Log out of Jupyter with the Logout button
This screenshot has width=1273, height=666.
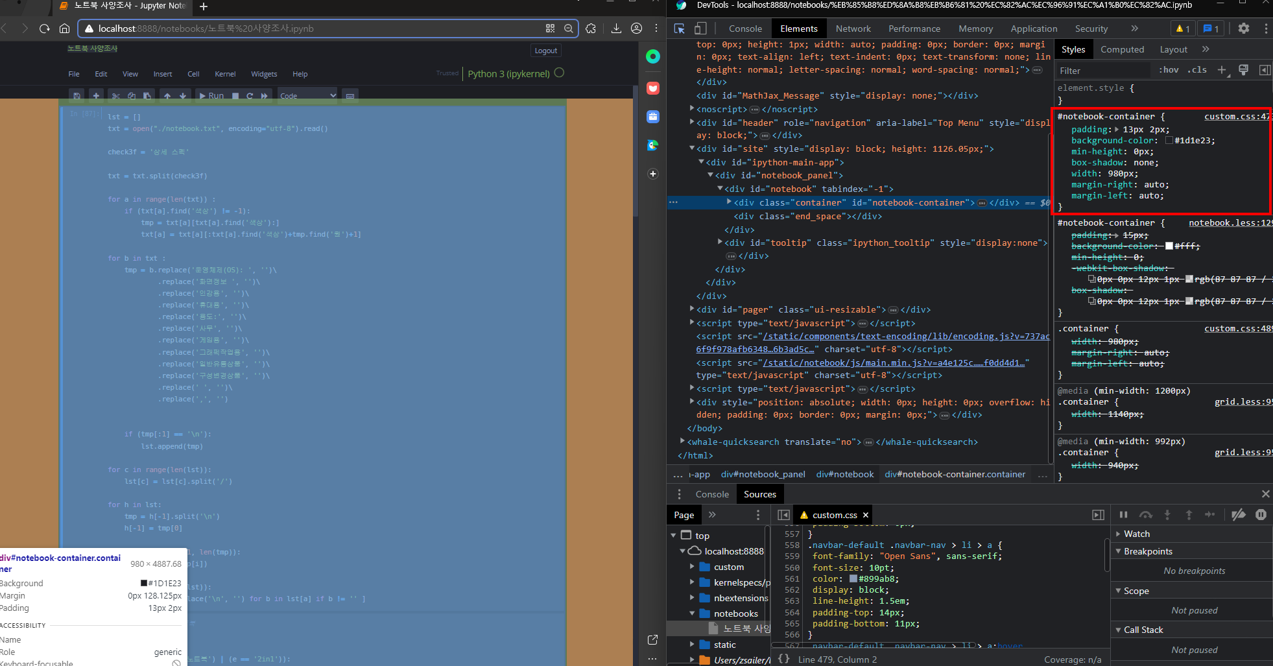pos(545,51)
